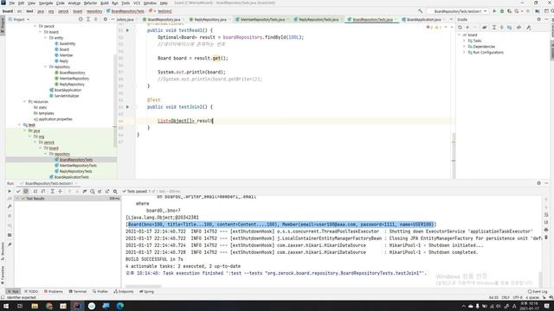Open the Event Log

[538, 292]
